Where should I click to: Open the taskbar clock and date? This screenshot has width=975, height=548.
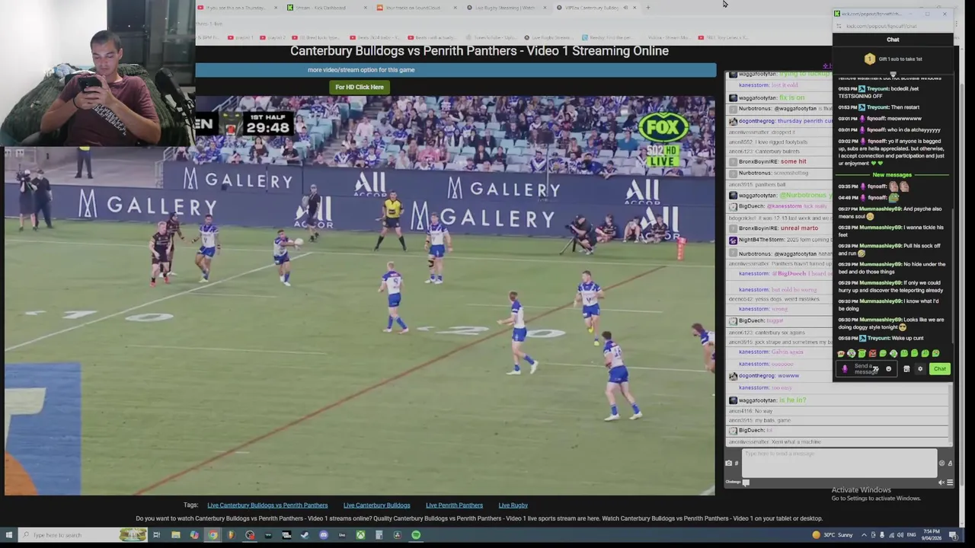931,535
